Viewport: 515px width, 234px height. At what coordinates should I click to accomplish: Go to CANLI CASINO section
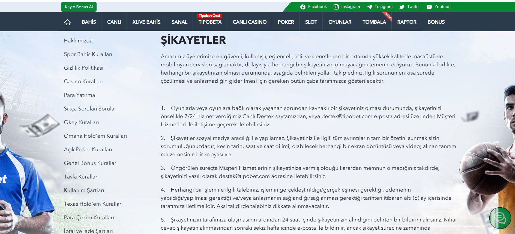click(x=249, y=22)
